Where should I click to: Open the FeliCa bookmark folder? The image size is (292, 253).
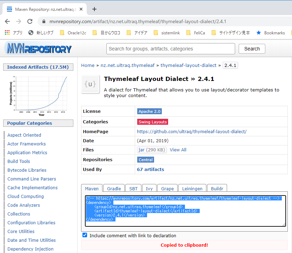(196, 33)
